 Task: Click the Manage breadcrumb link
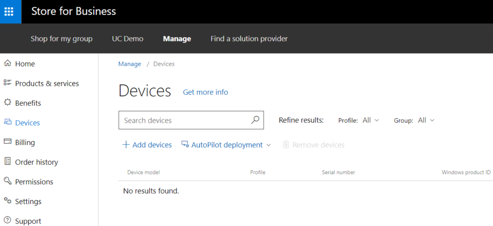point(130,64)
